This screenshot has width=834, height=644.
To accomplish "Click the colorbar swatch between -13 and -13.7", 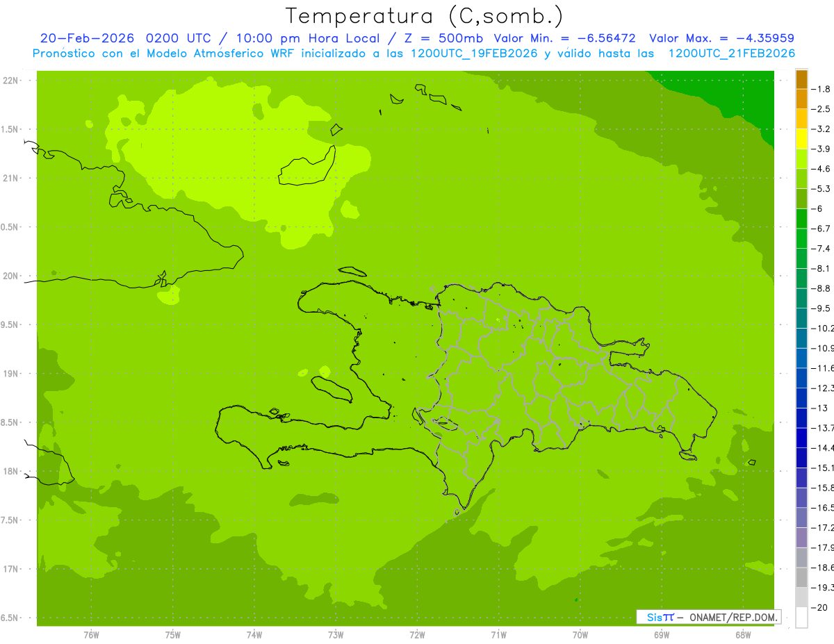I will click(801, 418).
